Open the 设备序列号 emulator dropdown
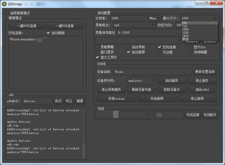225x165 pixels. coord(141,80)
